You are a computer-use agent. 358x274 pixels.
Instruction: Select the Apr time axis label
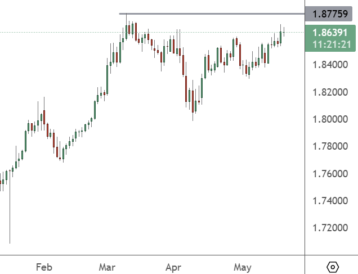pos(175,267)
